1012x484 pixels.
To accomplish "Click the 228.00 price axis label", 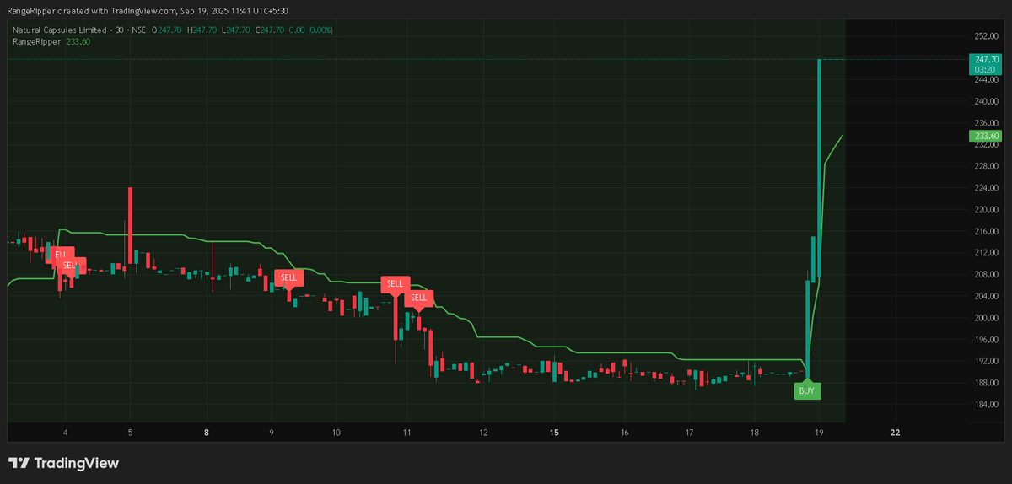I will (x=987, y=166).
